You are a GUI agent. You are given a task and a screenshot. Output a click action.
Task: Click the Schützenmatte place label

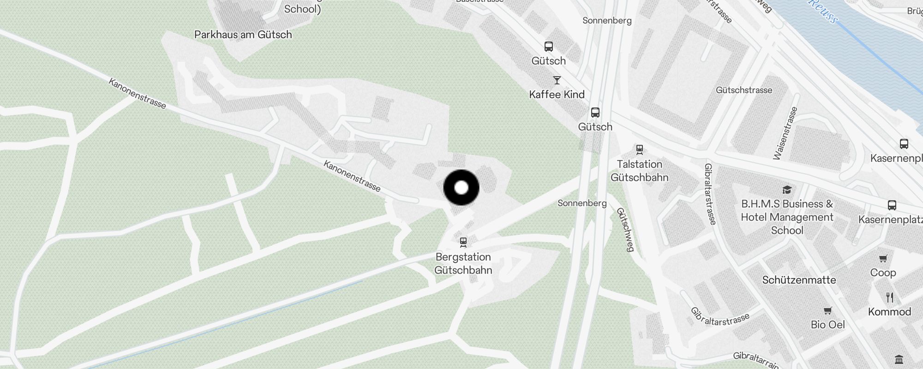pos(799,280)
